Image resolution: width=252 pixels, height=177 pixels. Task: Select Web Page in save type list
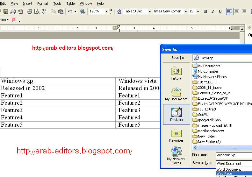tap(234, 173)
